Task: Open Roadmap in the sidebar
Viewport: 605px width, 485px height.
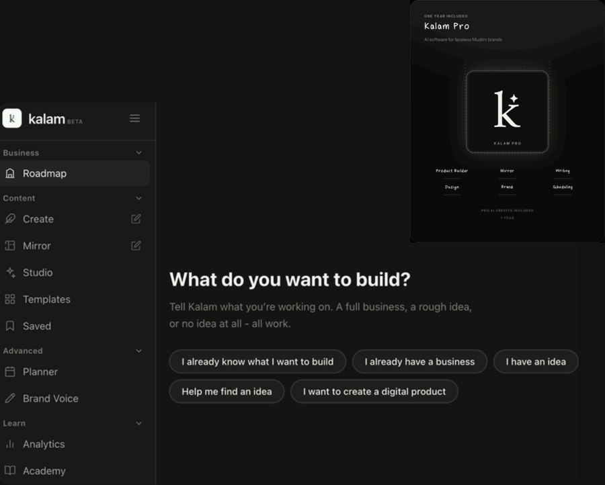Action: (x=75, y=173)
